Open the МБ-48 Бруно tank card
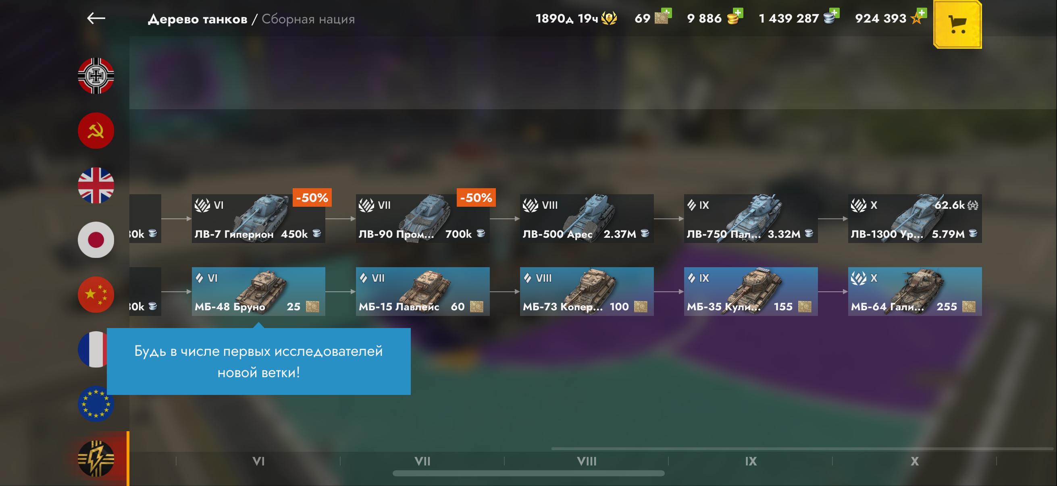1057x486 pixels. pyautogui.click(x=258, y=292)
